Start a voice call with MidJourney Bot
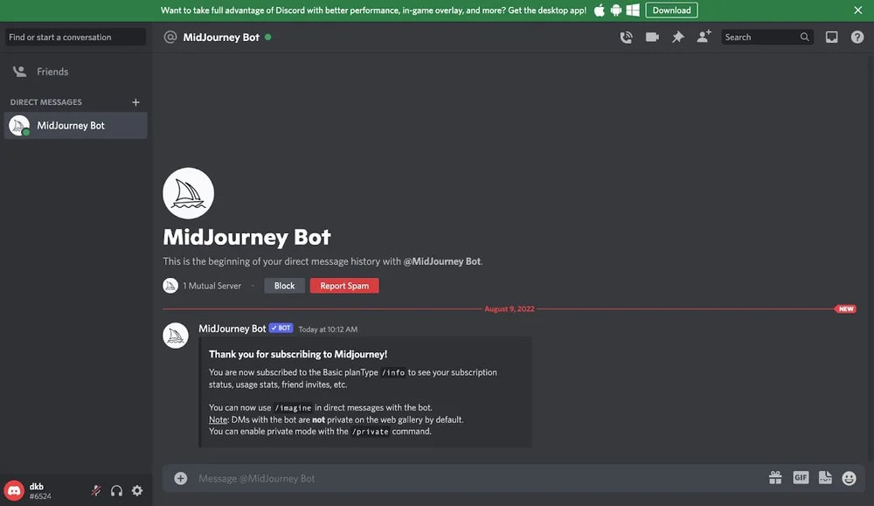 click(x=626, y=38)
